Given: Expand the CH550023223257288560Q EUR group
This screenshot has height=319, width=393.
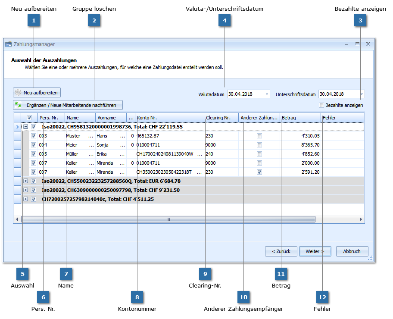Looking at the screenshot, I should point(25,181).
